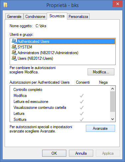125x162 pixels.
Task: Click the Lettura ed esecuzione allow checkmark
Action: coord(82,102)
